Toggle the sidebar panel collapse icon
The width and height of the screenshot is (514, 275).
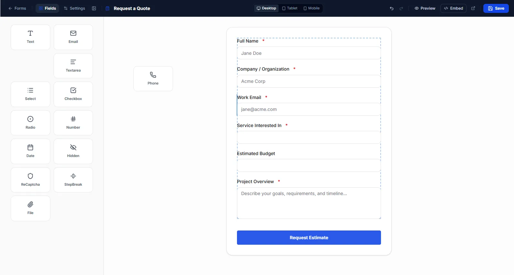coord(94,8)
